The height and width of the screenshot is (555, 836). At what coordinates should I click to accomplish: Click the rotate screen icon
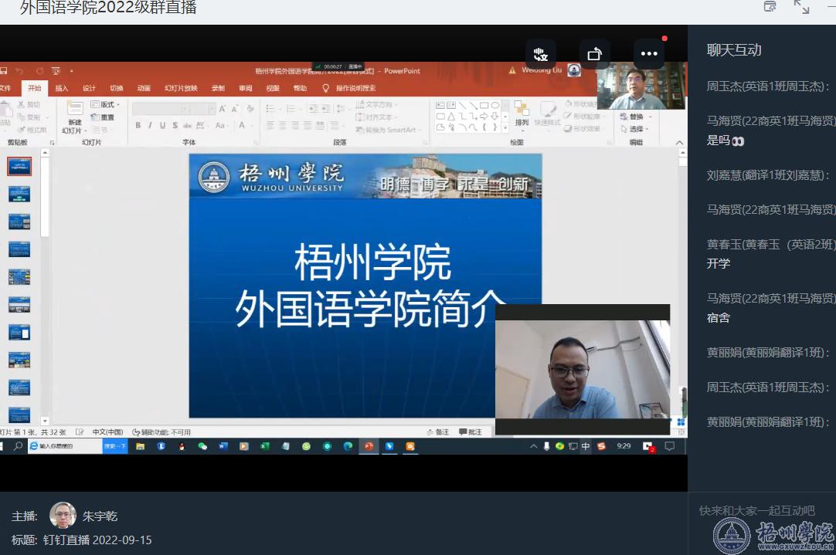(594, 54)
